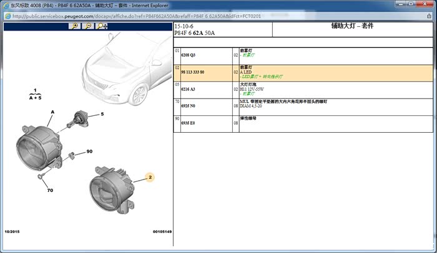Click part number 6925 N0
This screenshot has width=437, height=253.
[x=188, y=106]
